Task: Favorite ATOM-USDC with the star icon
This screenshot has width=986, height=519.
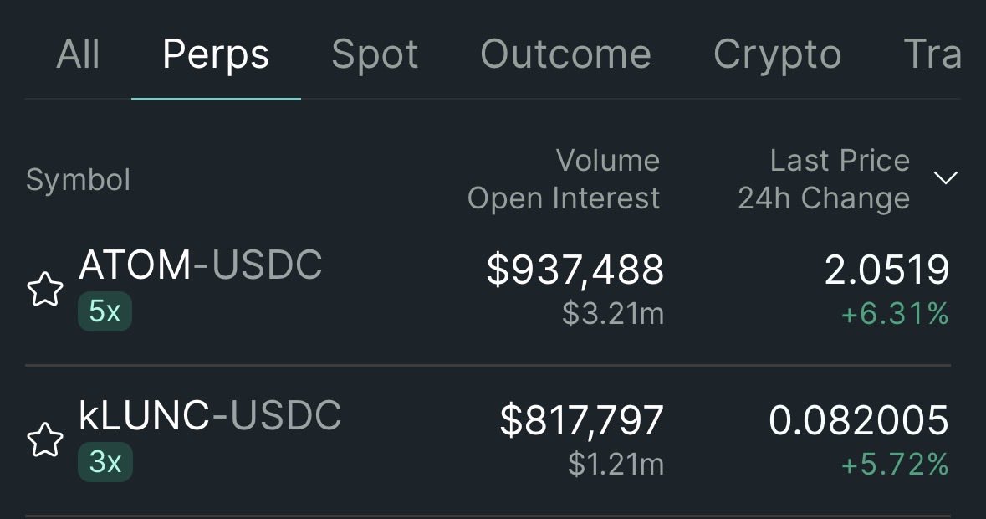Action: pyautogui.click(x=45, y=290)
